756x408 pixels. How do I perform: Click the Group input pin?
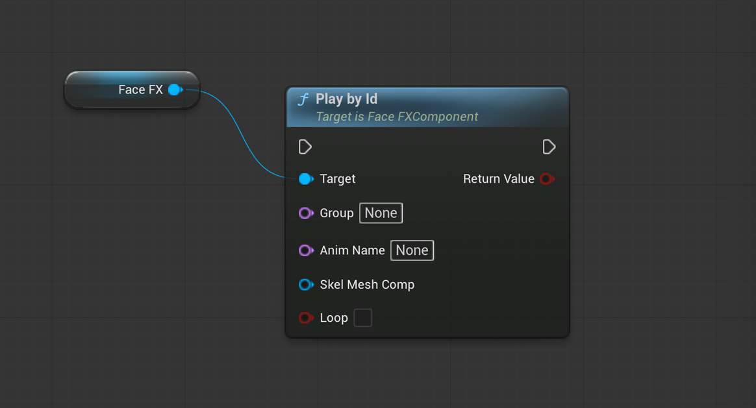(x=306, y=213)
